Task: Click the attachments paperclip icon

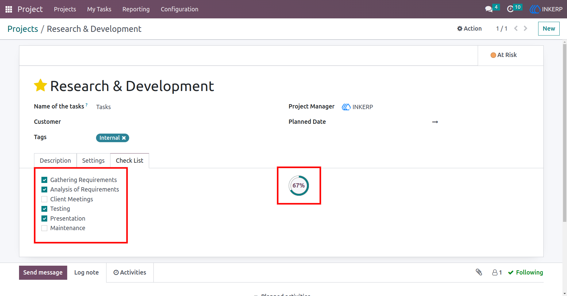Action: click(x=479, y=272)
